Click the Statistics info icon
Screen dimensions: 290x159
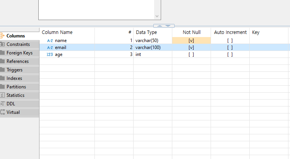click(2, 95)
